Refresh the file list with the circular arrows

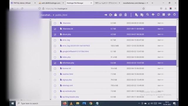tap(158, 15)
